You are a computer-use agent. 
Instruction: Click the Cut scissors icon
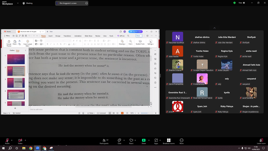click(20, 41)
